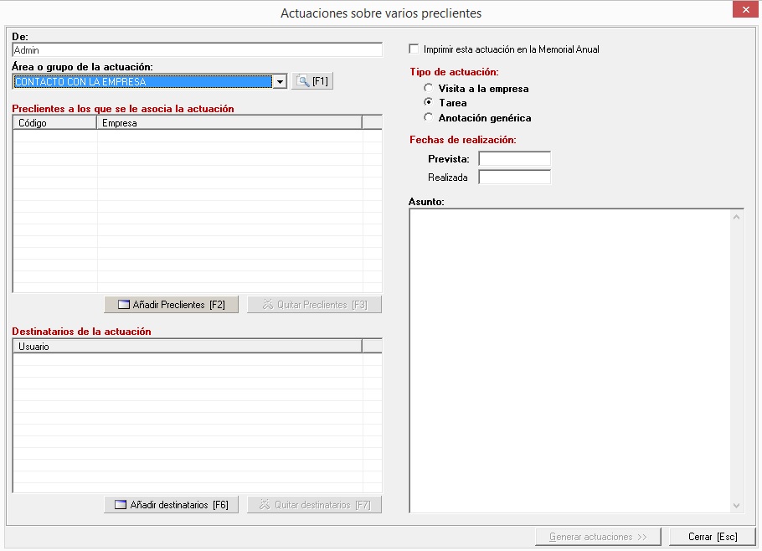The height and width of the screenshot is (551, 762).
Task: Click Añadir Preclientes [F2] button
Action: (x=171, y=305)
